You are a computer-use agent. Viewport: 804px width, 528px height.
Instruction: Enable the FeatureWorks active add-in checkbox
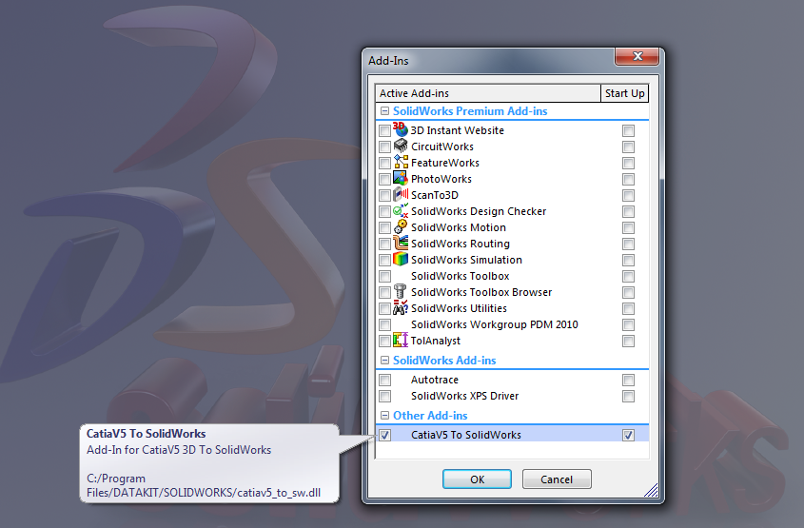(384, 163)
